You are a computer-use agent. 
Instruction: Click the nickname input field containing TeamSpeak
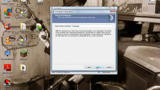point(92,26)
